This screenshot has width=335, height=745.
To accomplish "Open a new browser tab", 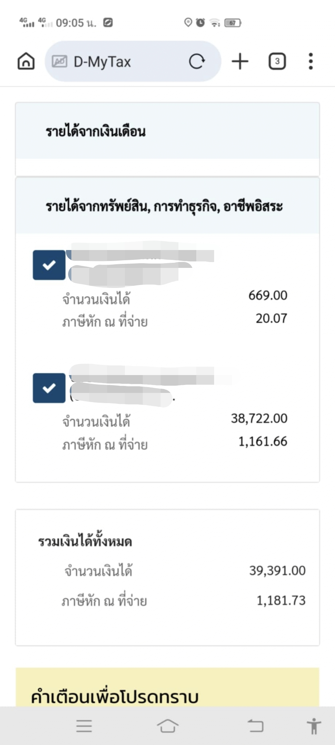I will tap(240, 61).
